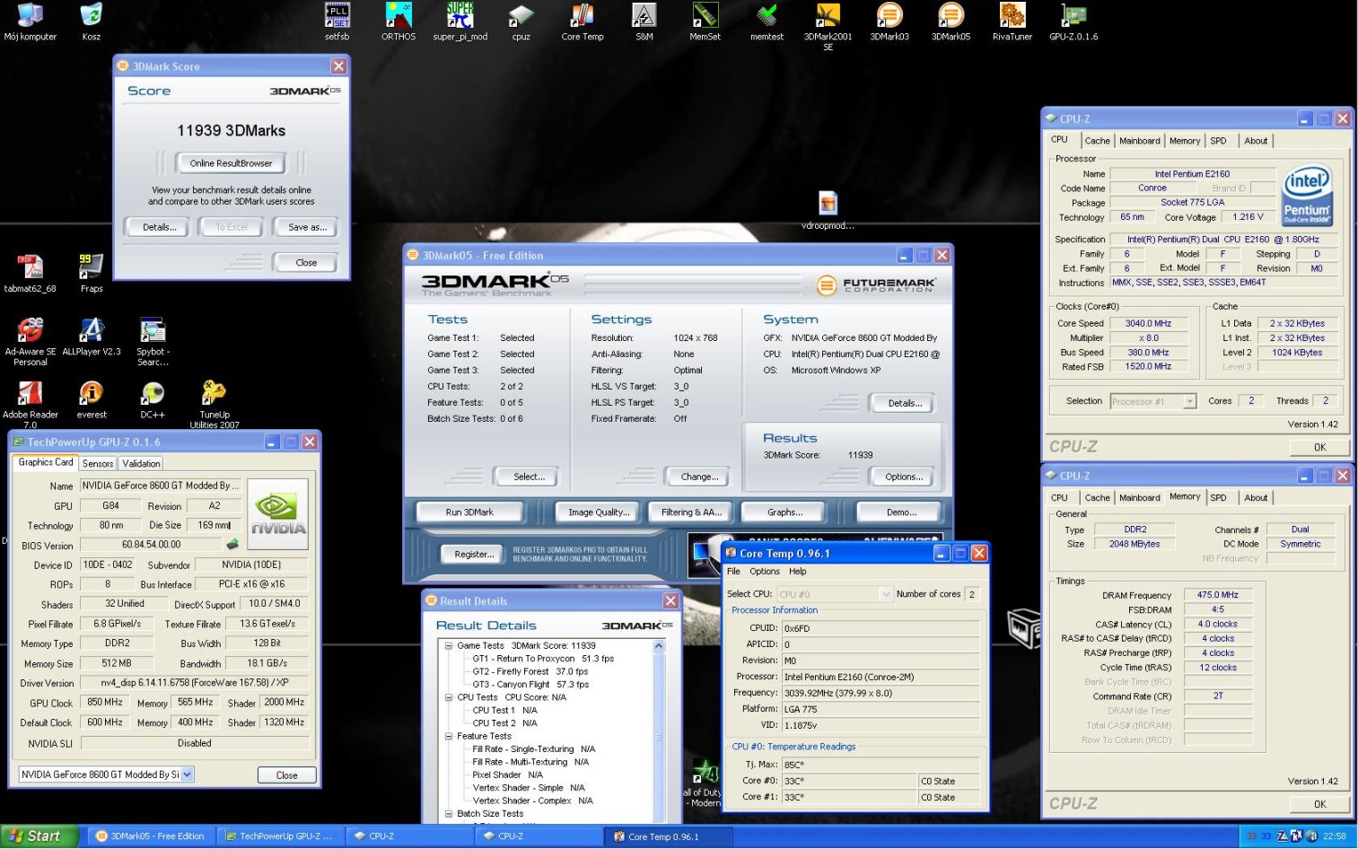Screen dimensions: 1358x849
Task: Open CPU-Z Processor #1 selection dropdown
Action: click(x=1190, y=401)
